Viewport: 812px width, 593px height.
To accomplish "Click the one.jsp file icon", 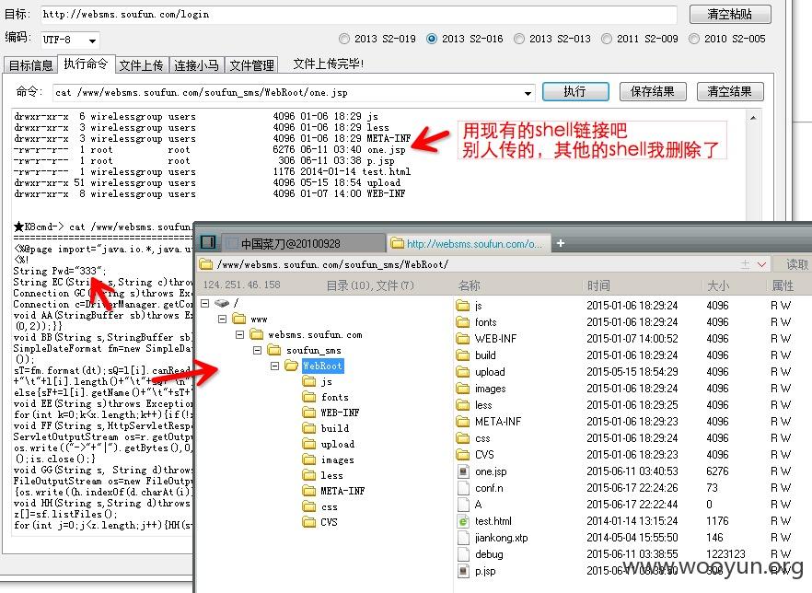I will coord(463,471).
